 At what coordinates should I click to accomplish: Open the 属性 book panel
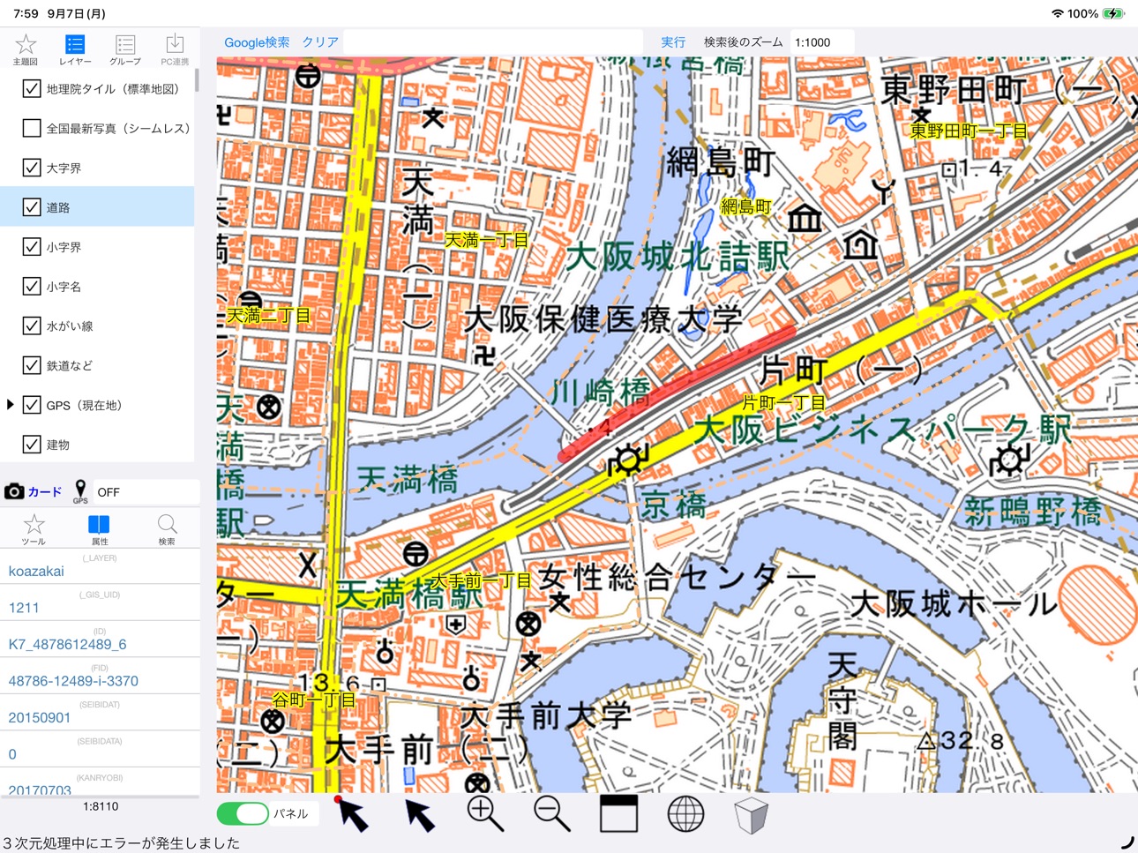tap(100, 529)
